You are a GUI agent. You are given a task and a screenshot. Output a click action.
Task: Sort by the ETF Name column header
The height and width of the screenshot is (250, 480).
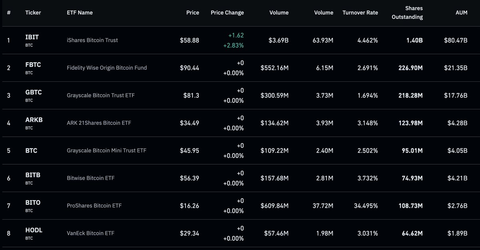(80, 12)
